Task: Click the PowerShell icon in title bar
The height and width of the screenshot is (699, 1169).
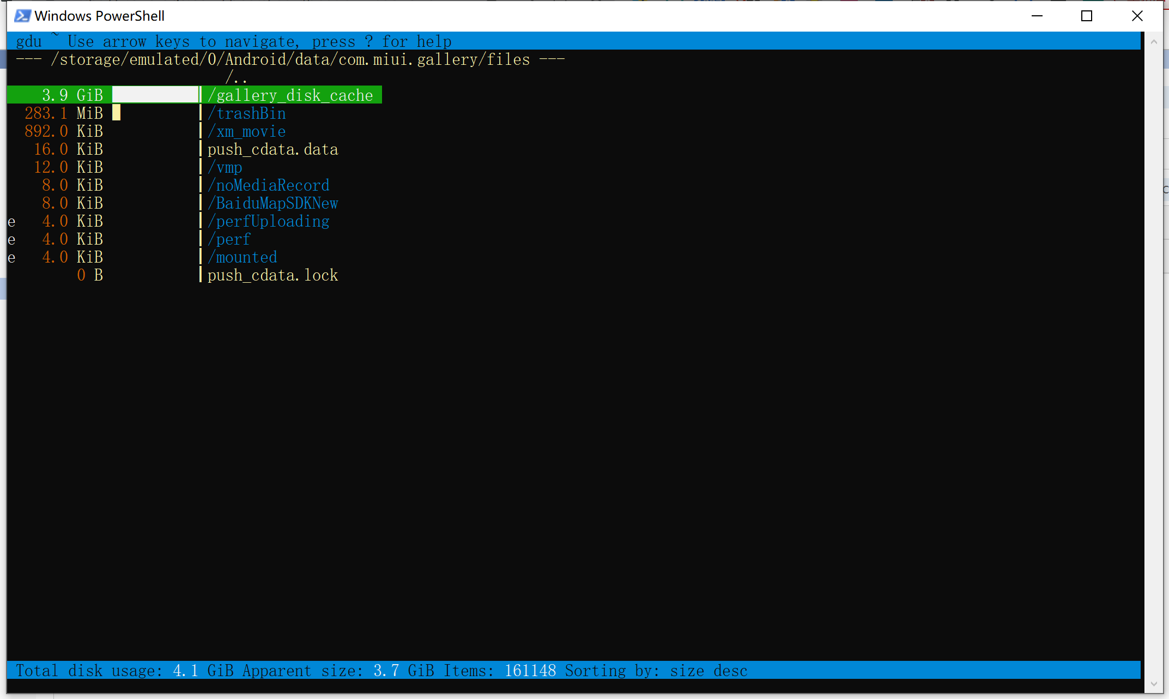Action: pos(22,16)
